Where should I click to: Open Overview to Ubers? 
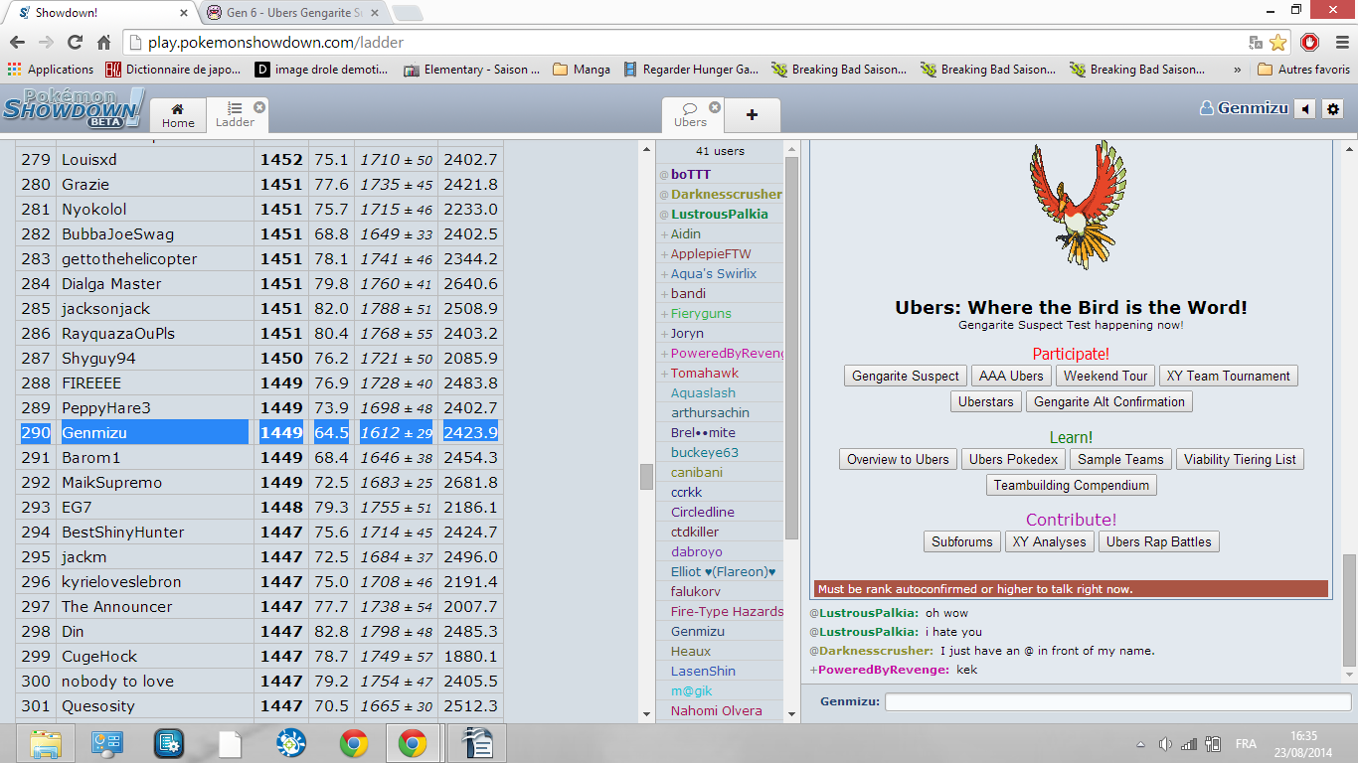[x=898, y=459]
